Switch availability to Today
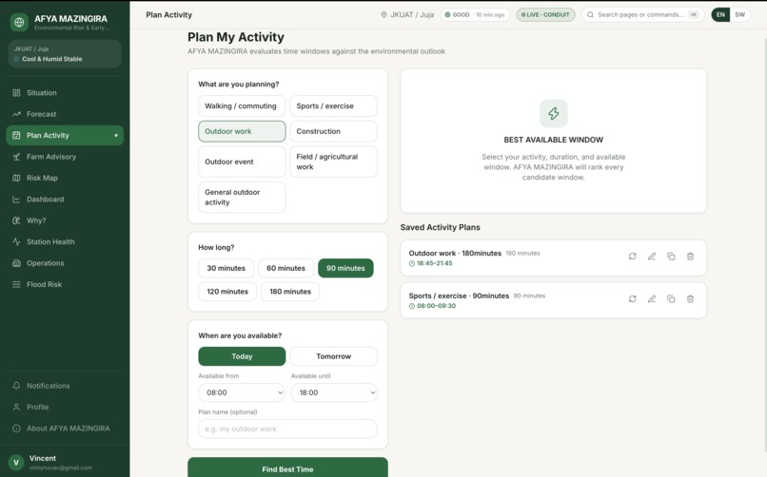The image size is (767, 477). click(x=242, y=356)
